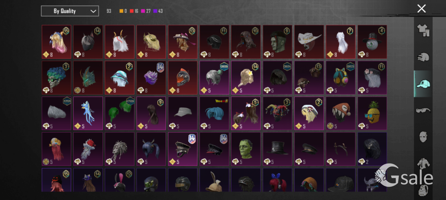Screen dimensions: 446x200
Task: Select the helmet category icon in sidebar
Action: pyautogui.click(x=423, y=57)
